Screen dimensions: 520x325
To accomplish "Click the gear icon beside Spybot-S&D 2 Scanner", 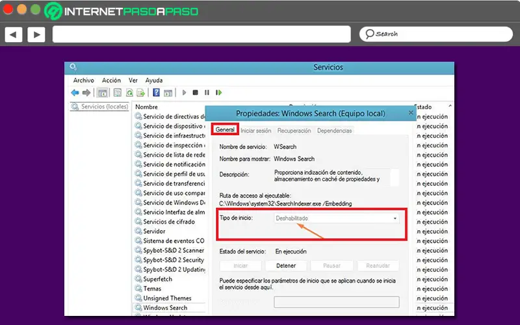I will tap(138, 250).
